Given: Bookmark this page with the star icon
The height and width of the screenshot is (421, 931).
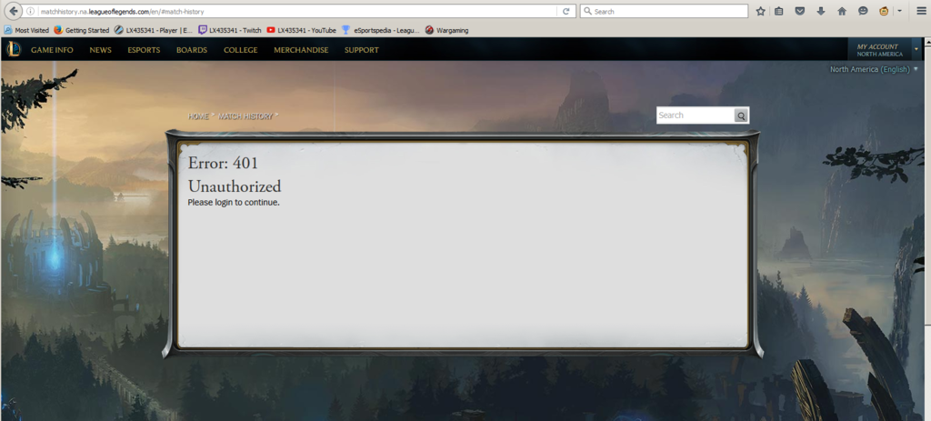Looking at the screenshot, I should point(760,11).
